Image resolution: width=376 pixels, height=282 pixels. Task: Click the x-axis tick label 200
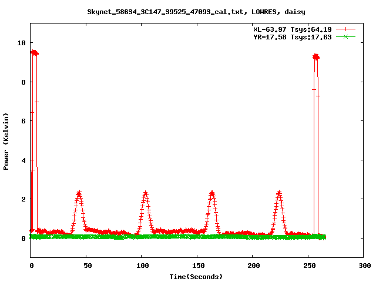254,266
